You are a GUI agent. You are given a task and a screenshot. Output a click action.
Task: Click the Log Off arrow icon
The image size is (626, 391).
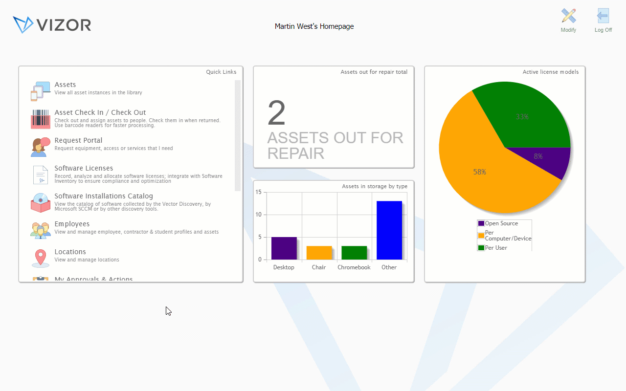click(x=603, y=16)
